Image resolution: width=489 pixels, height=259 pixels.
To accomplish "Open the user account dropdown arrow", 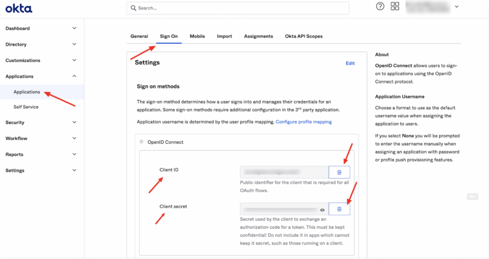I will click(x=457, y=7).
